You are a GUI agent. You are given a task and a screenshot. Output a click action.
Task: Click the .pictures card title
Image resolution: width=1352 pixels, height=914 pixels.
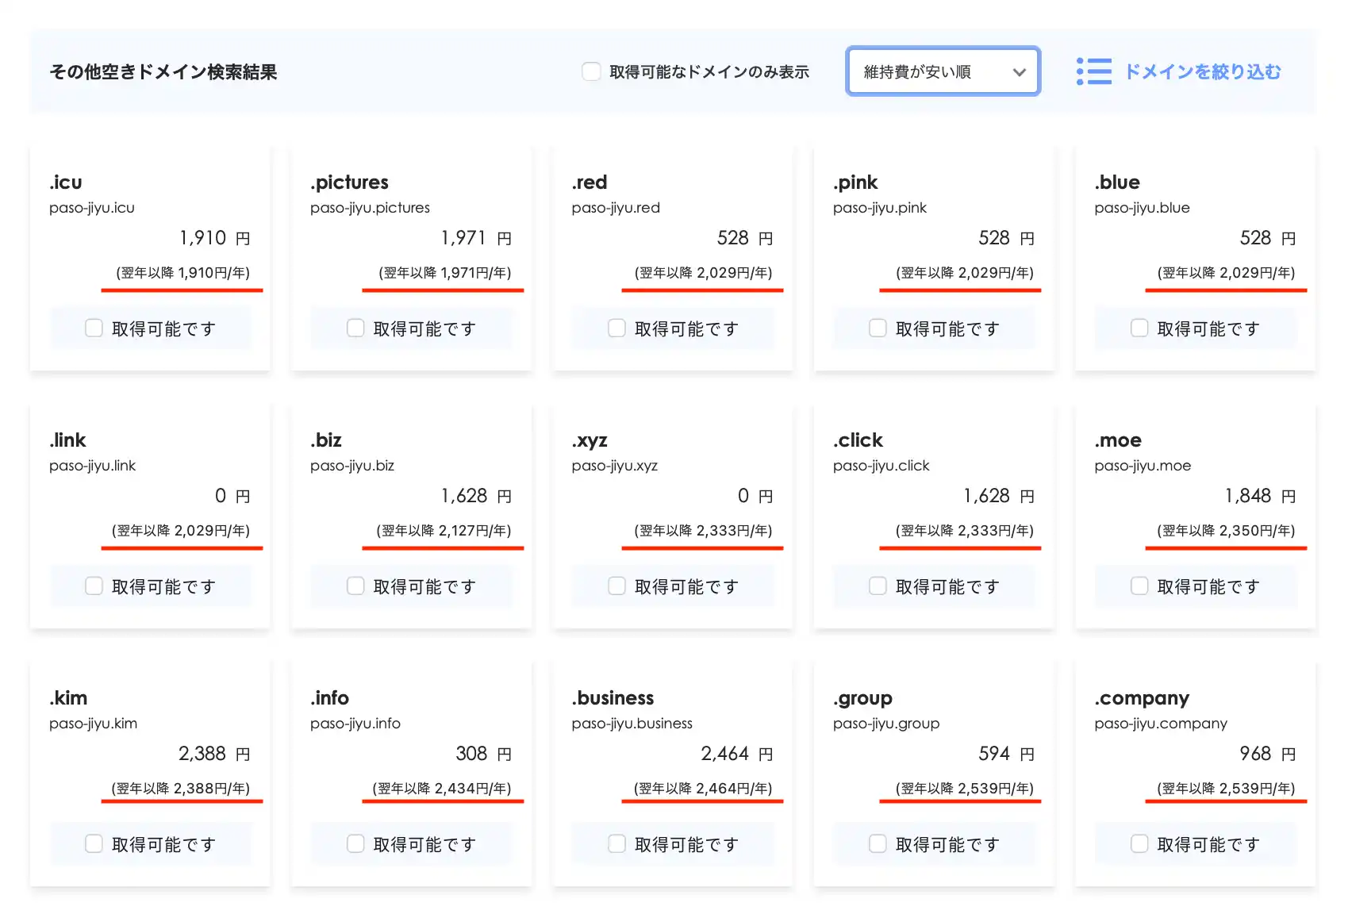coord(349,182)
